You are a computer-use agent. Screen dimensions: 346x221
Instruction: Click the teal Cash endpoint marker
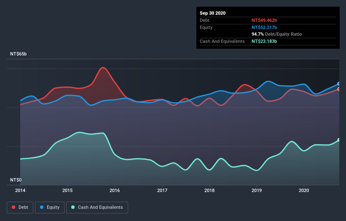pos(339,140)
